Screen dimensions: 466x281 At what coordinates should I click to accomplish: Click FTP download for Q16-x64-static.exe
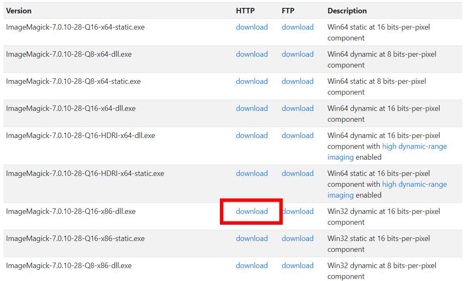point(297,27)
